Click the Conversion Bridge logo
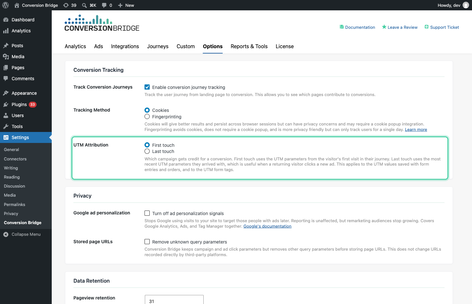The height and width of the screenshot is (304, 472). tap(102, 23)
